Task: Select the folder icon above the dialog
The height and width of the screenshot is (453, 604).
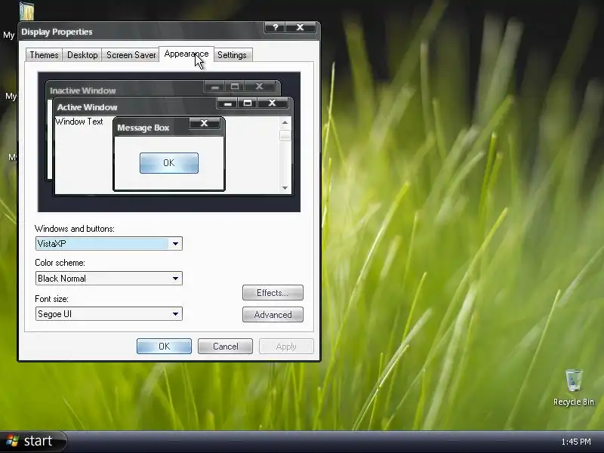Action: [x=26, y=11]
